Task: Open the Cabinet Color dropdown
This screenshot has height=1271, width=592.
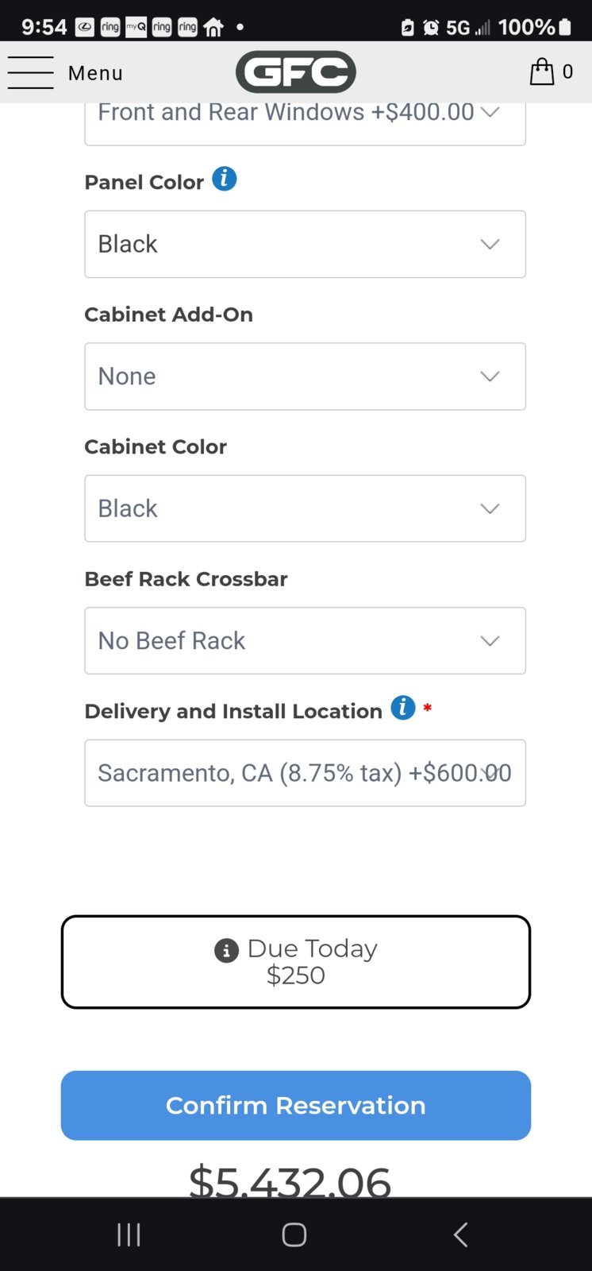Action: (306, 508)
